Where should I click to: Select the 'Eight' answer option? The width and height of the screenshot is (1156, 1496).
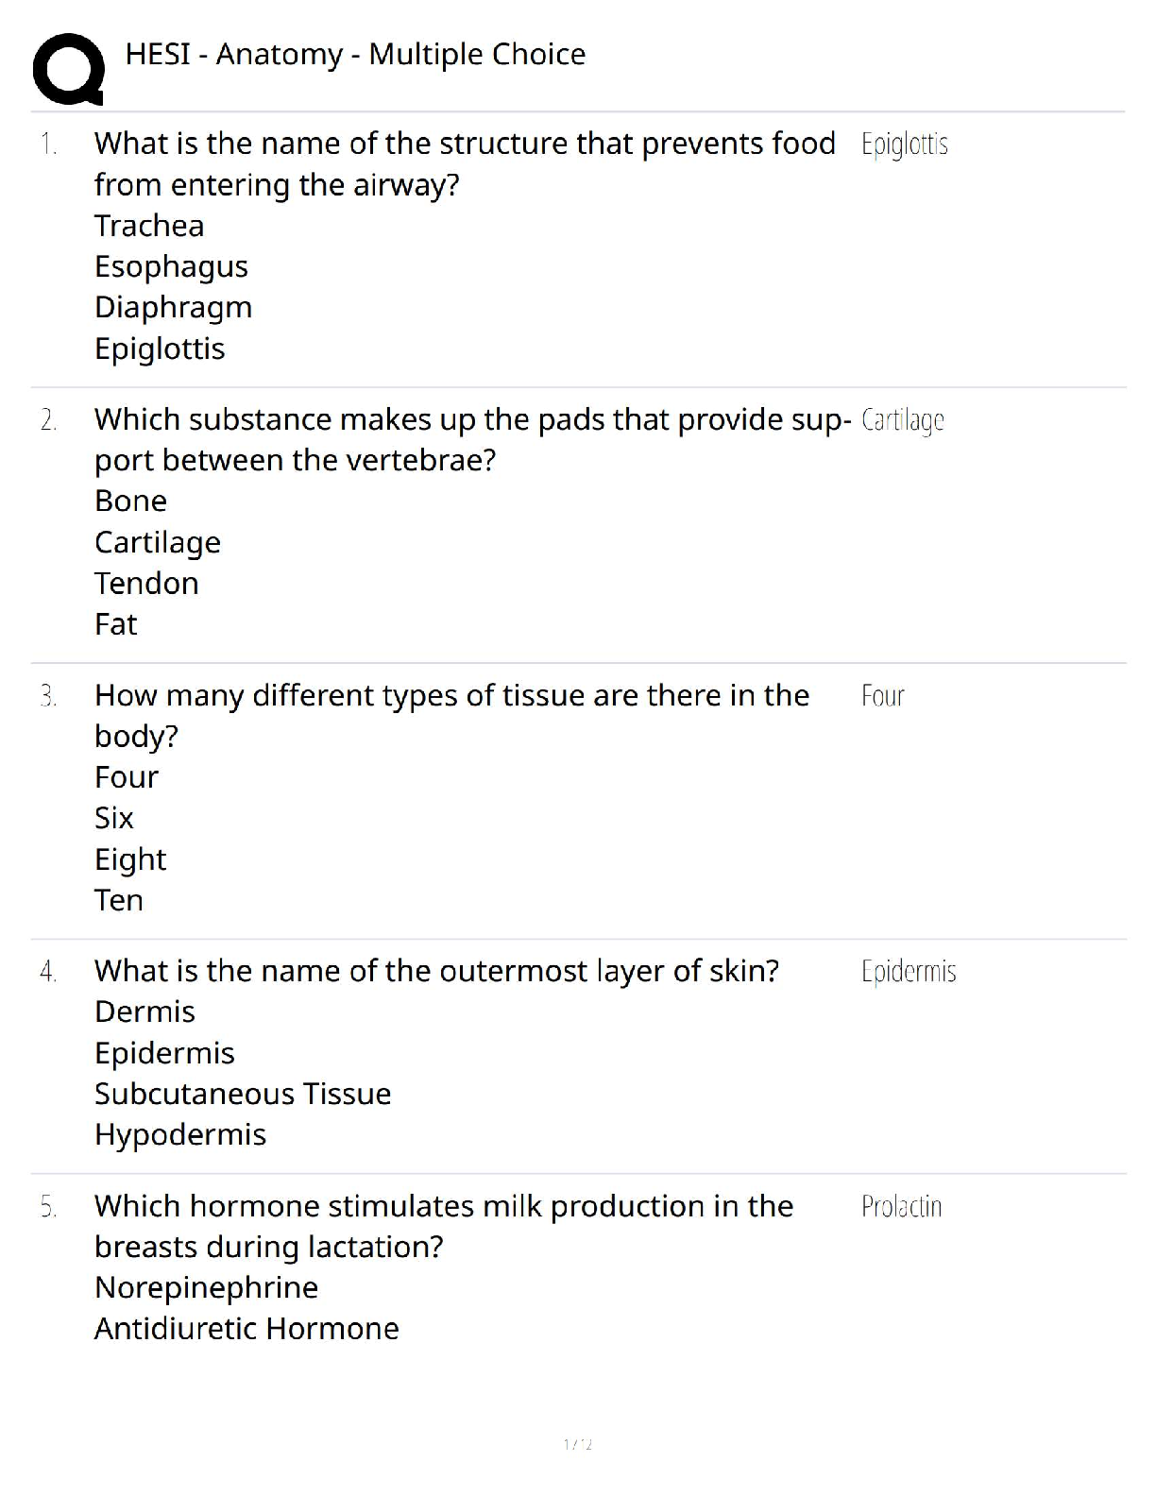pos(130,859)
